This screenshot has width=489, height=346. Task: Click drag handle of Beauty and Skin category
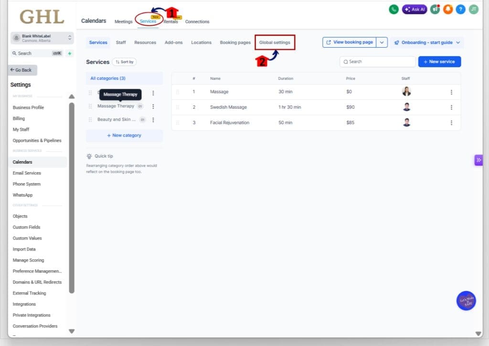pyautogui.click(x=90, y=120)
